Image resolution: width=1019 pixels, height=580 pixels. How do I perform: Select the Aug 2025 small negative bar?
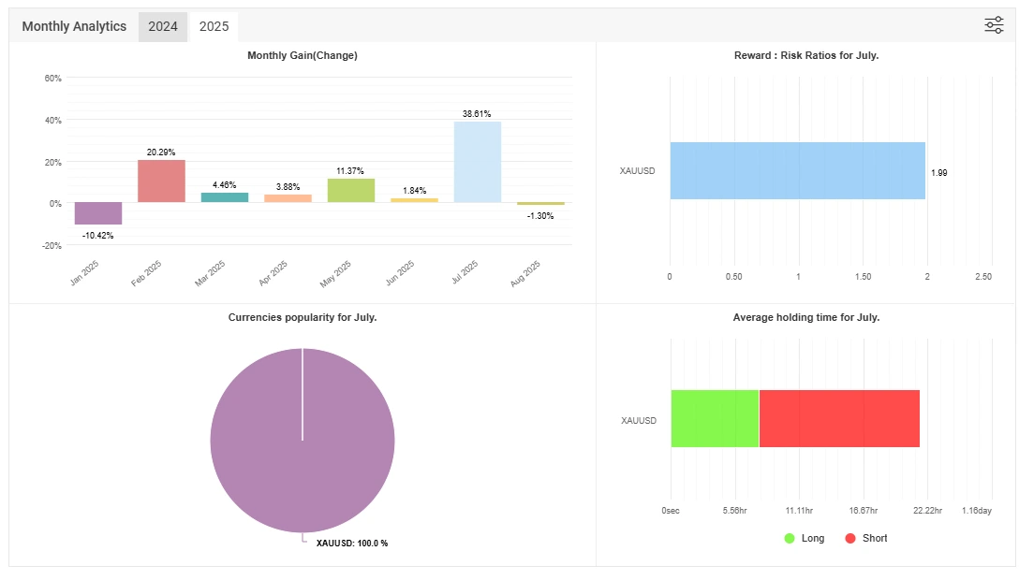(x=540, y=204)
